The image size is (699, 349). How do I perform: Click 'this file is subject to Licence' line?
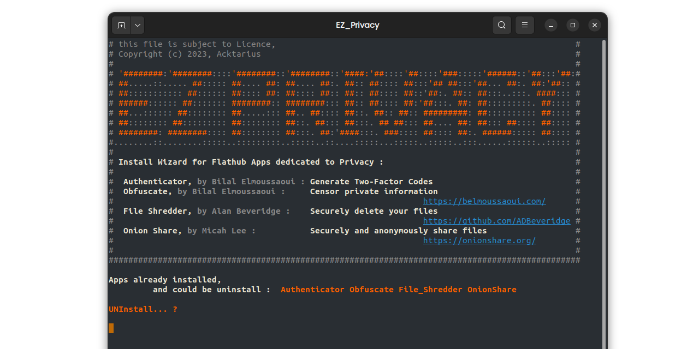click(197, 44)
